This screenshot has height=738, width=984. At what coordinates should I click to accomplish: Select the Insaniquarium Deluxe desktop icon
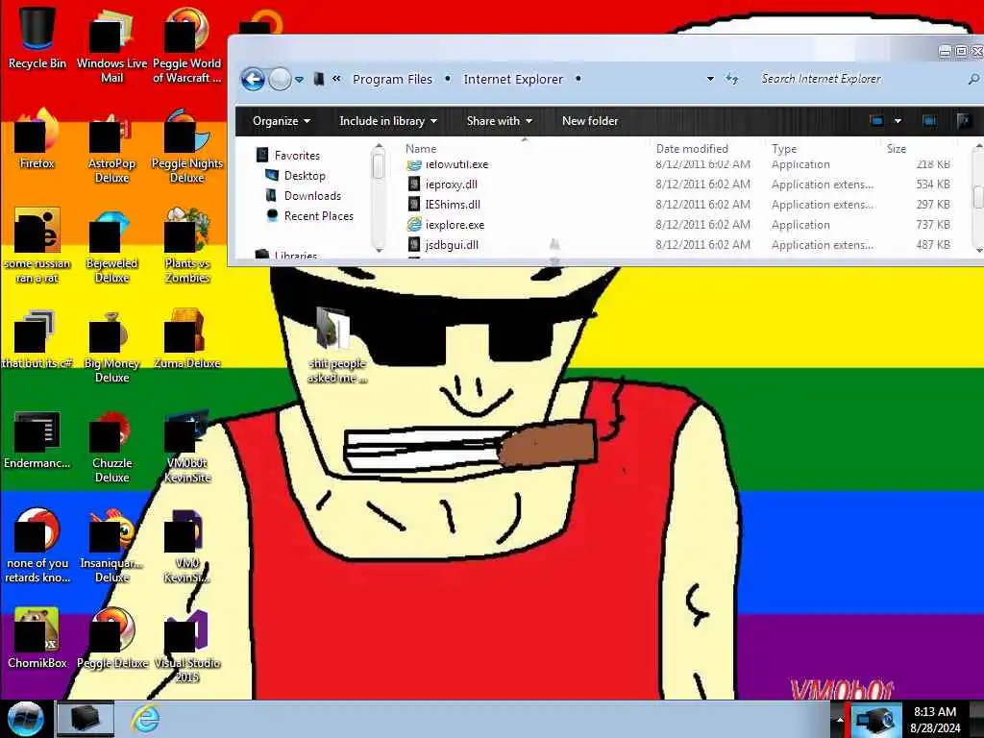click(111, 545)
